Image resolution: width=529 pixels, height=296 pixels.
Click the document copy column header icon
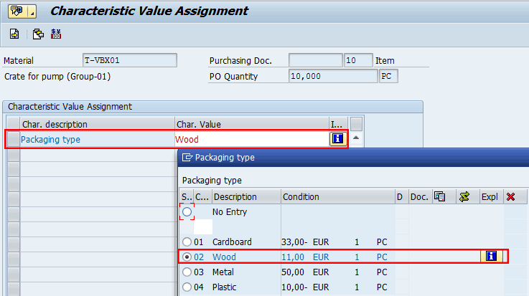click(x=441, y=196)
